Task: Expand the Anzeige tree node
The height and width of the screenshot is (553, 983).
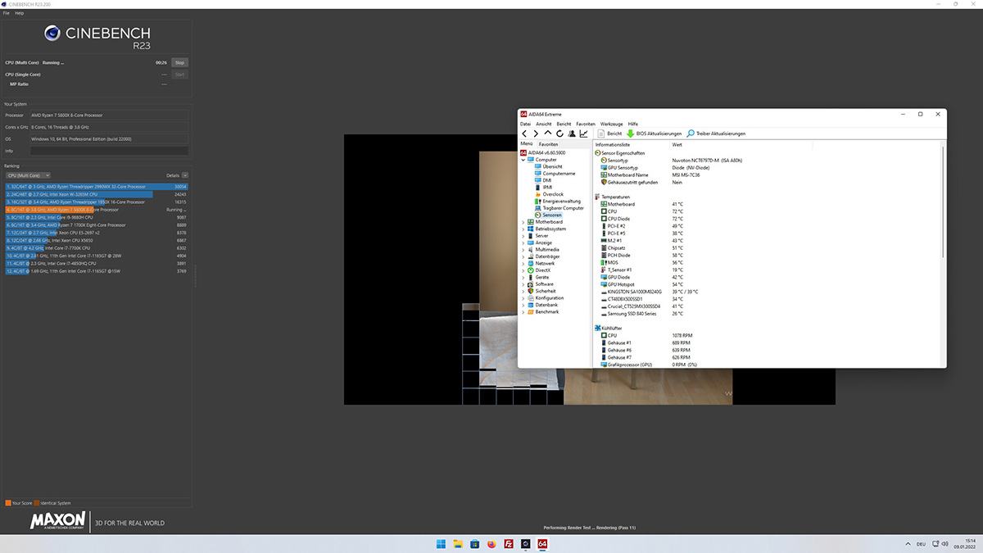Action: [x=523, y=243]
